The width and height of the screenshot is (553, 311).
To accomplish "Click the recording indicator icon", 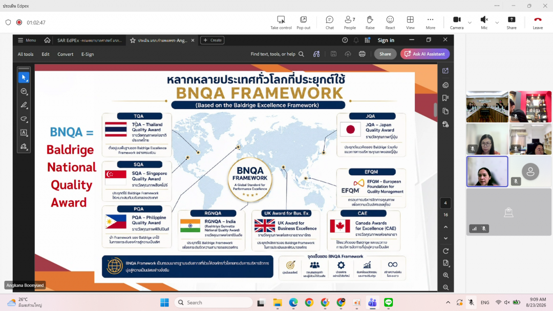I will pos(19,22).
